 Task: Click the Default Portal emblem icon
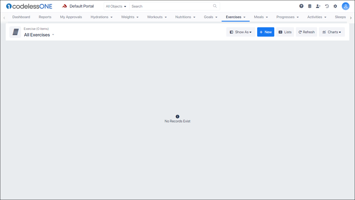point(64,6)
